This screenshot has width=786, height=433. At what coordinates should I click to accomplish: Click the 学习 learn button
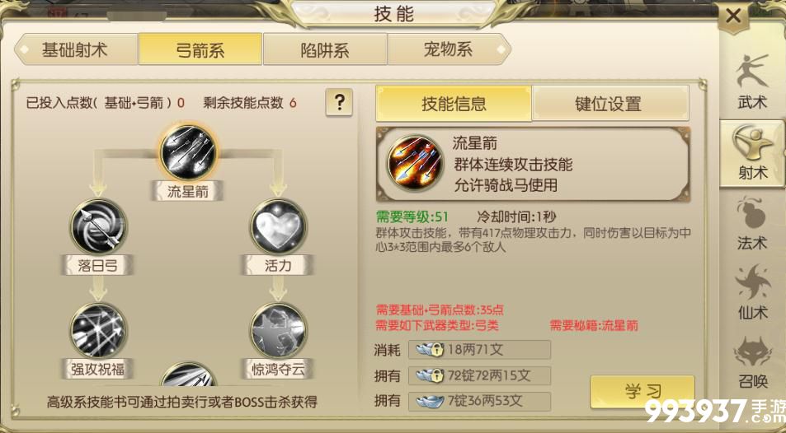point(642,392)
